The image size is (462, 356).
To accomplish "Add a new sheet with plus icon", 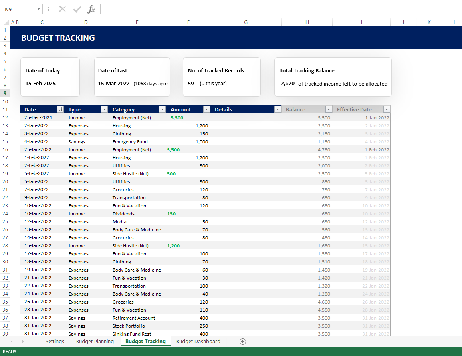I will (x=242, y=342).
